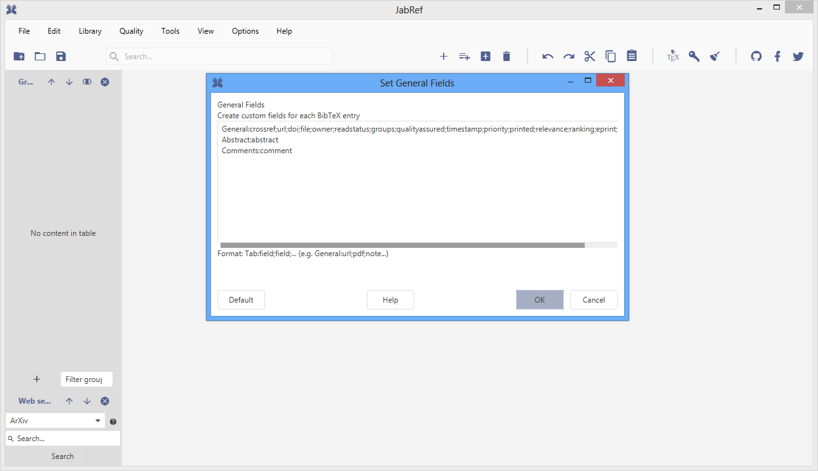
Task: Click the TeX push-to-application icon
Action: (x=673, y=56)
